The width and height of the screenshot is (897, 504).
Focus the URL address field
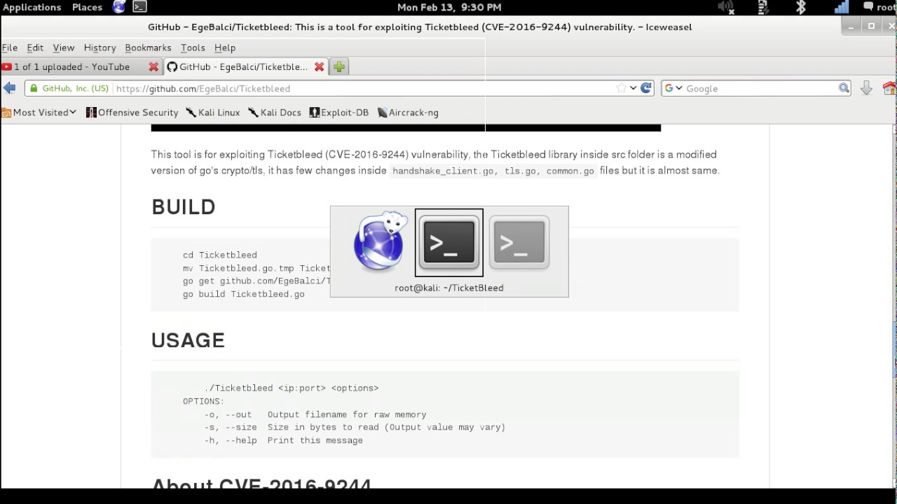click(364, 88)
